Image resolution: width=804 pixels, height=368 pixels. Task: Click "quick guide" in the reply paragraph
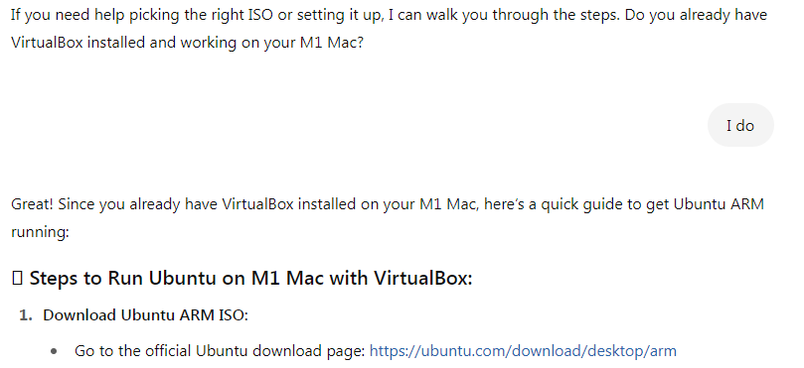(x=584, y=204)
